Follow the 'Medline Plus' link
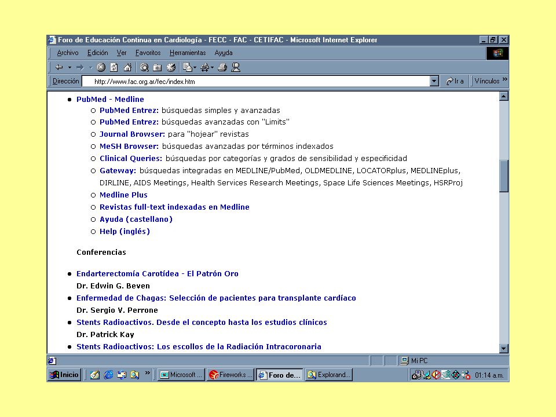This screenshot has height=417, width=556. [123, 195]
